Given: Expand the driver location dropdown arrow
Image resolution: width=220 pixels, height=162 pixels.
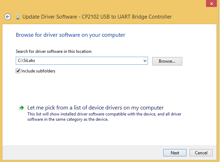Looking at the screenshot, I should (x=145, y=61).
